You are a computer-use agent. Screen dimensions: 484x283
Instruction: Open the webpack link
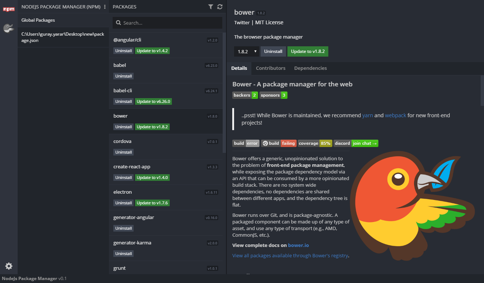(396, 115)
